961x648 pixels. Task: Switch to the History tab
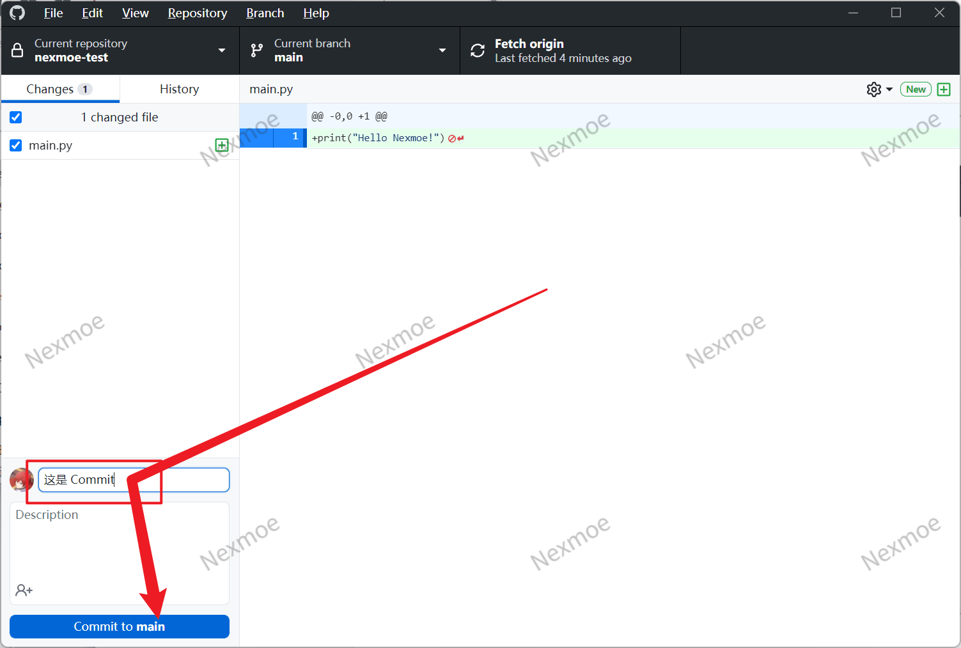(179, 89)
